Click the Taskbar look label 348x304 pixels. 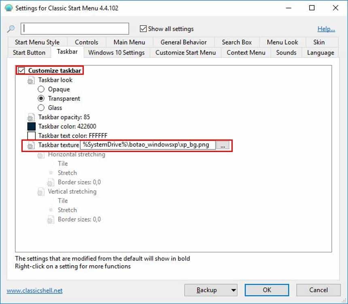coord(55,80)
